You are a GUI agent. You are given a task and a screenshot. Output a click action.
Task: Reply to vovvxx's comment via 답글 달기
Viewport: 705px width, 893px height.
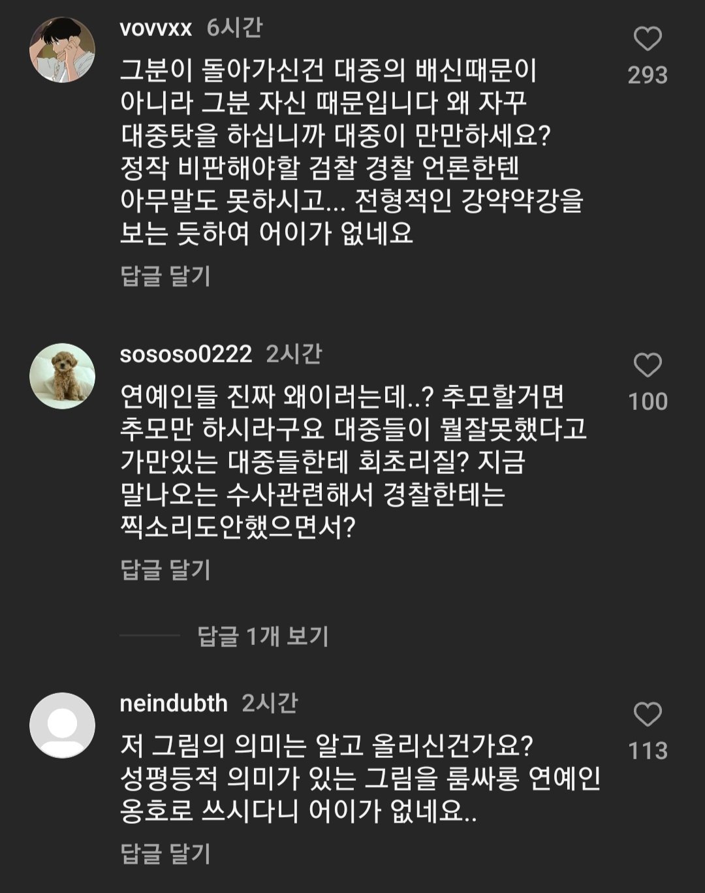(166, 276)
